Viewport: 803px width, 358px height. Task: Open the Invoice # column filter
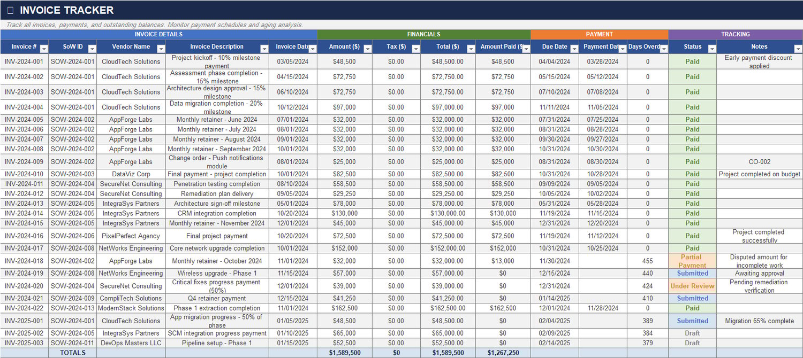click(x=44, y=48)
